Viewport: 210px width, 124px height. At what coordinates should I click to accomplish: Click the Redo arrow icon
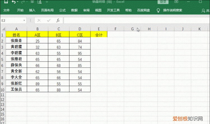click(23, 2)
